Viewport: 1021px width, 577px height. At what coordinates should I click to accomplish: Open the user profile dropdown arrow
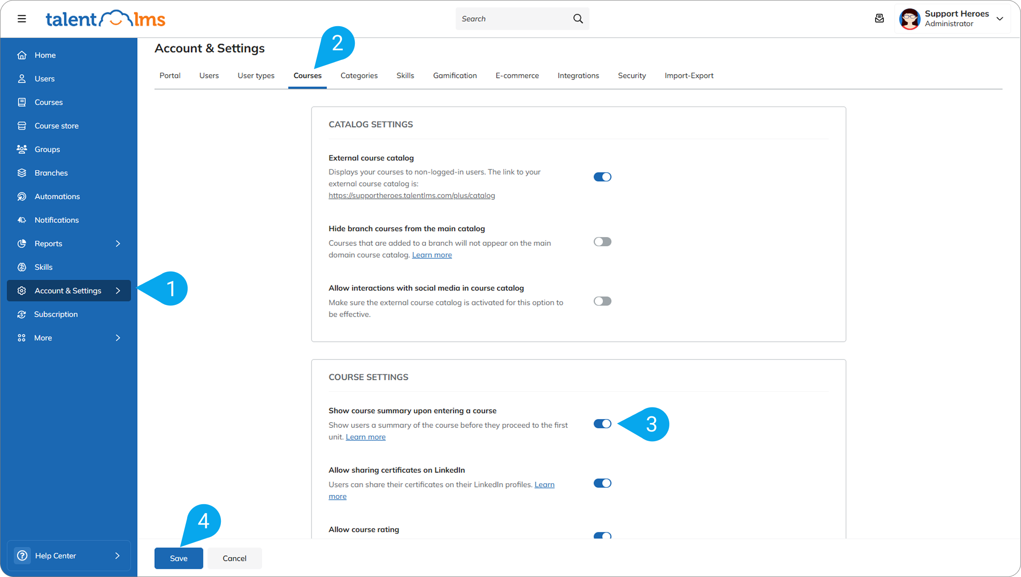[x=1000, y=19]
